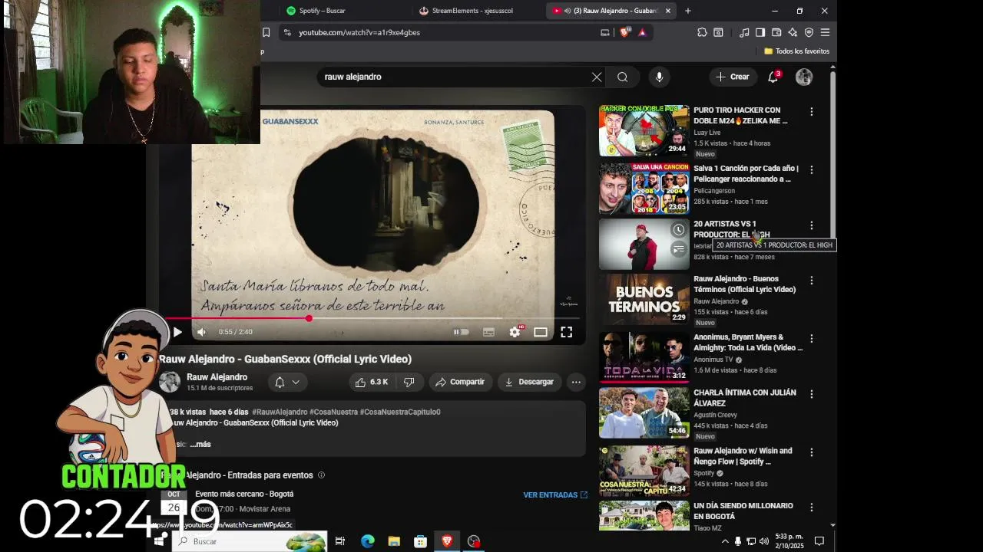983x552 pixels.
Task: Open Todos los favoritos folder
Action: [x=796, y=51]
